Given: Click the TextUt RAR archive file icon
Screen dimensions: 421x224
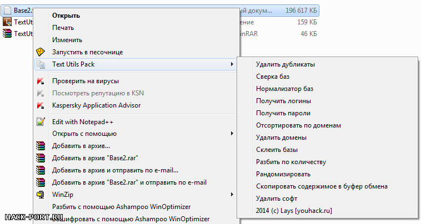Looking at the screenshot, I should 7,33.
